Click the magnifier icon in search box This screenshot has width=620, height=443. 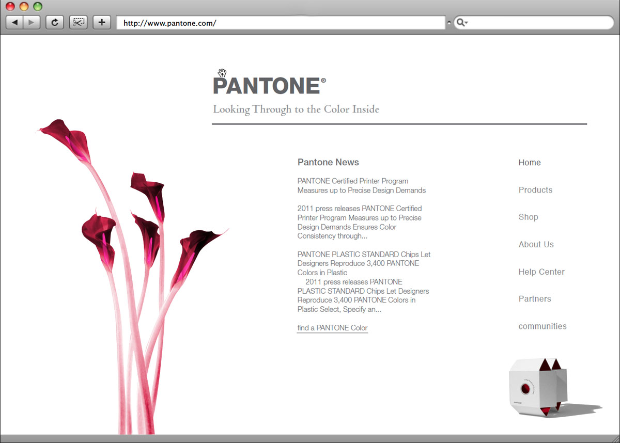[462, 23]
